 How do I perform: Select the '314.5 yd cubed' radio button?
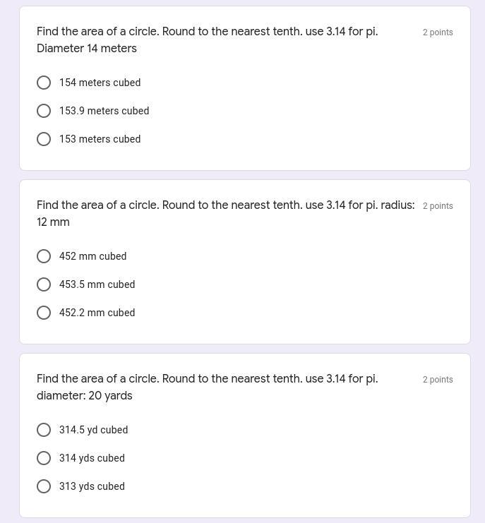pos(44,430)
